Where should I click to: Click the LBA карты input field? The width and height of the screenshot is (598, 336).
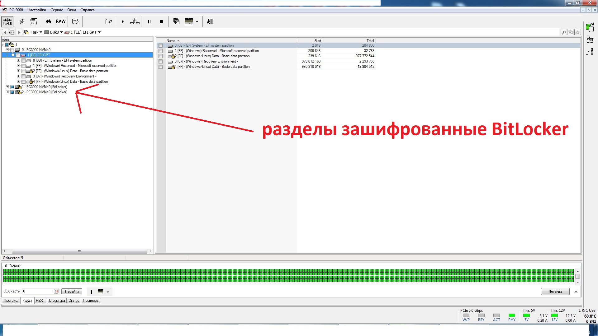pyautogui.click(x=38, y=292)
